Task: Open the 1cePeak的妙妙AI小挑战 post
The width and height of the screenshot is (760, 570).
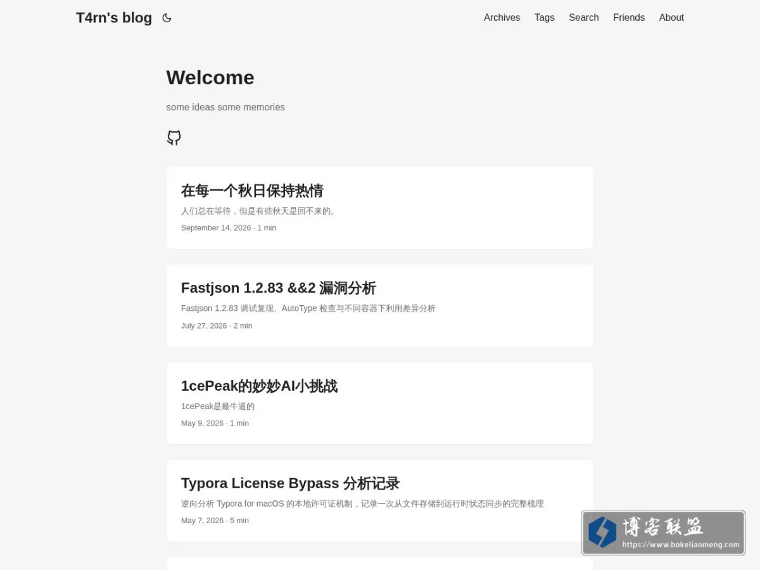Action: coord(259,386)
